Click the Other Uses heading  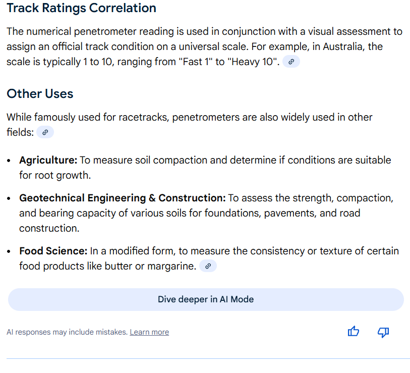40,94
